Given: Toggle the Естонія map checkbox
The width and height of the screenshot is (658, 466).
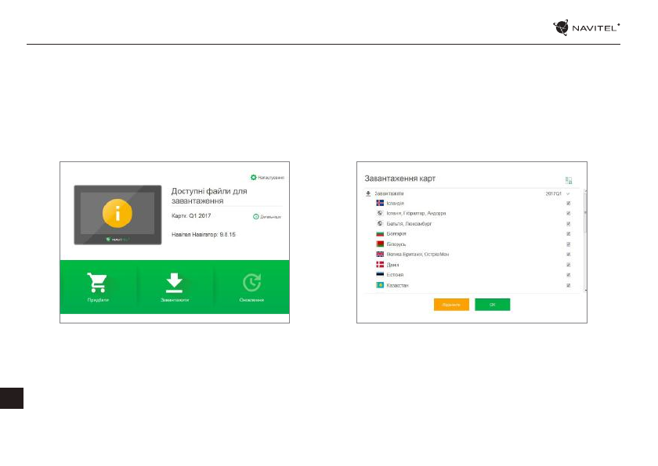Looking at the screenshot, I should tap(568, 275).
